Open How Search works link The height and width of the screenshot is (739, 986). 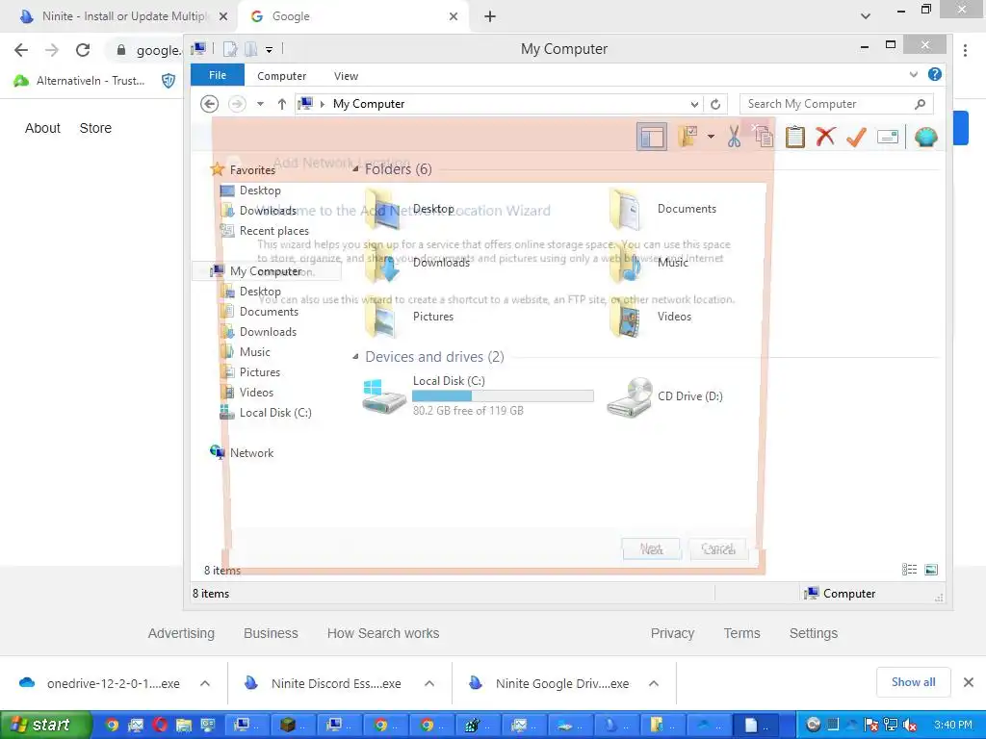click(383, 633)
